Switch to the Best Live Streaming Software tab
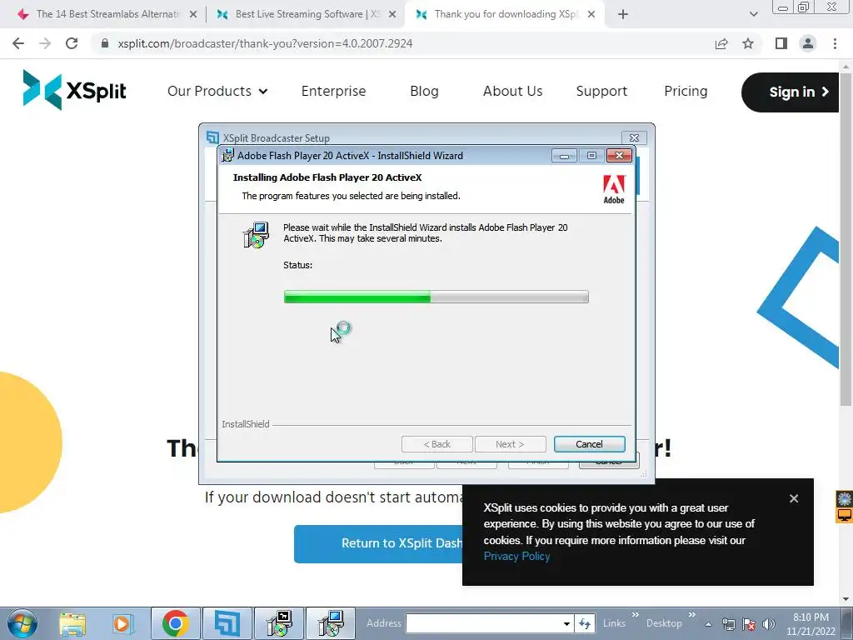This screenshot has width=853, height=640. 307,14
